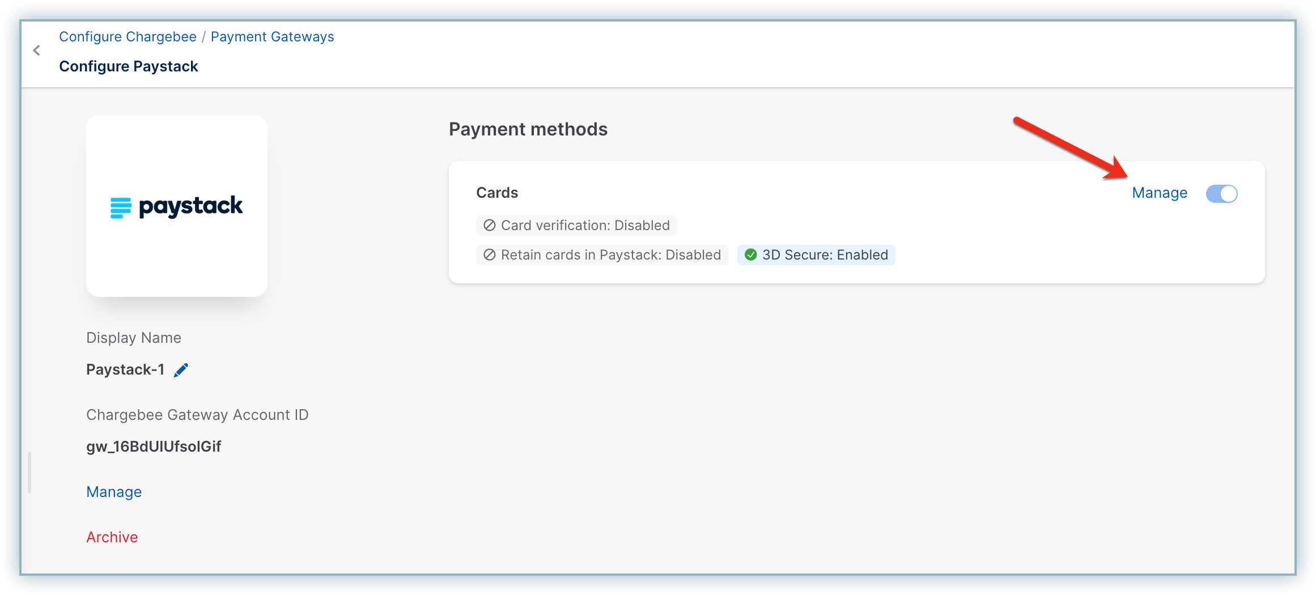Click the Paystack wordmark in the logo card

point(191,206)
